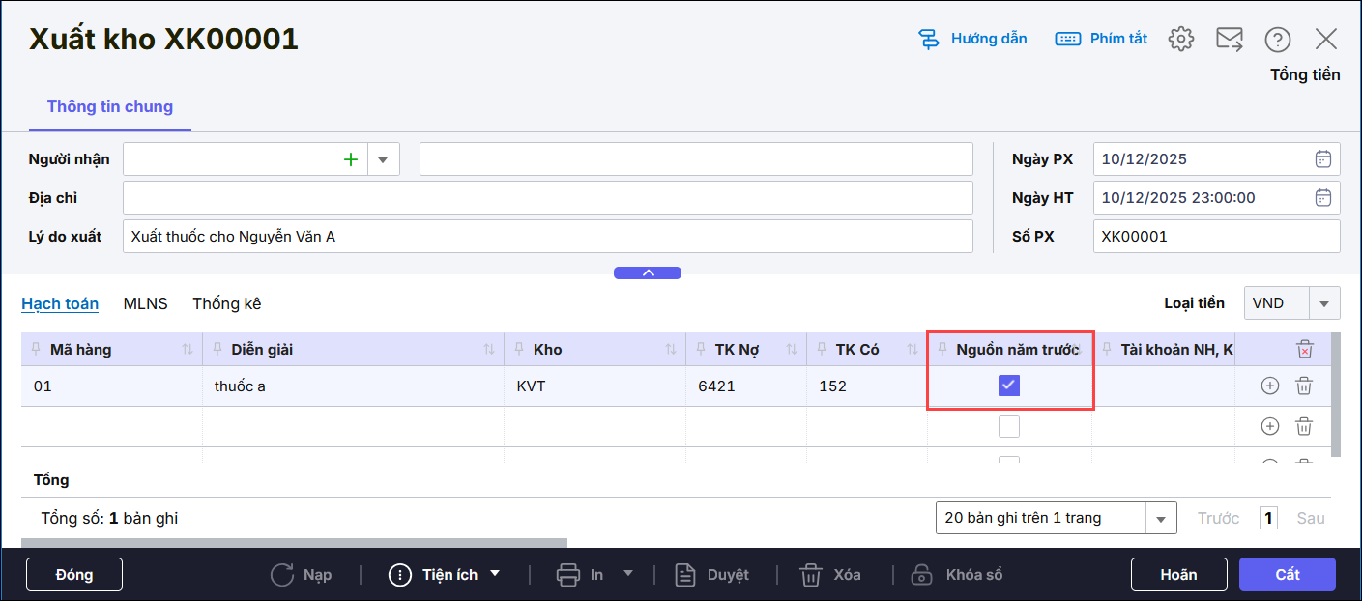This screenshot has height=601, width=1362.
Task: Uncheck Nguồn năm trước for row 01
Action: (1009, 386)
